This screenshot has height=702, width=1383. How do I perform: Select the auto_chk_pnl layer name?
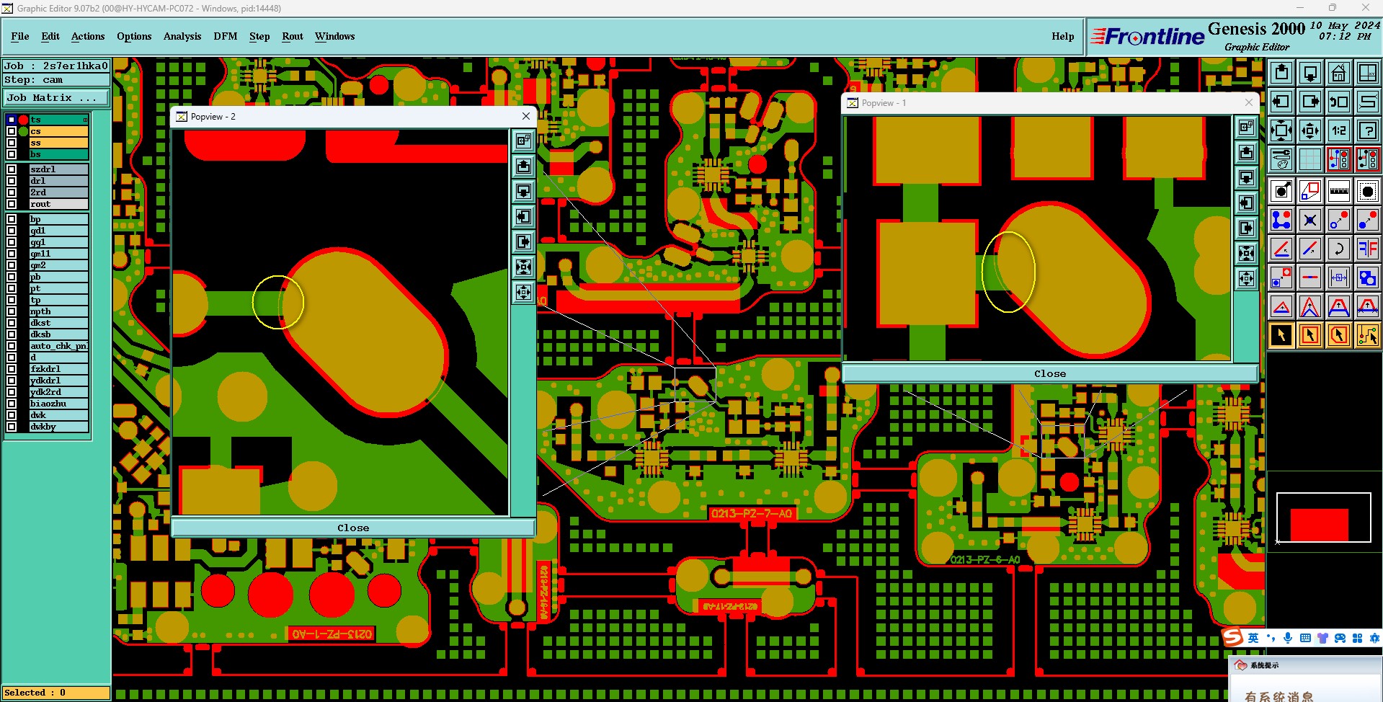[58, 346]
